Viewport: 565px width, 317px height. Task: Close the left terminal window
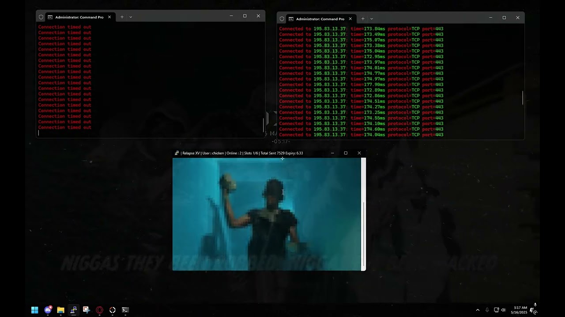[258, 16]
